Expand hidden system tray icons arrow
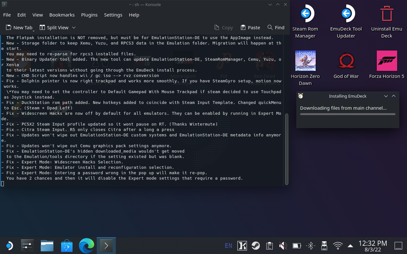Viewport: 407px width, 254px height. (x=350, y=246)
